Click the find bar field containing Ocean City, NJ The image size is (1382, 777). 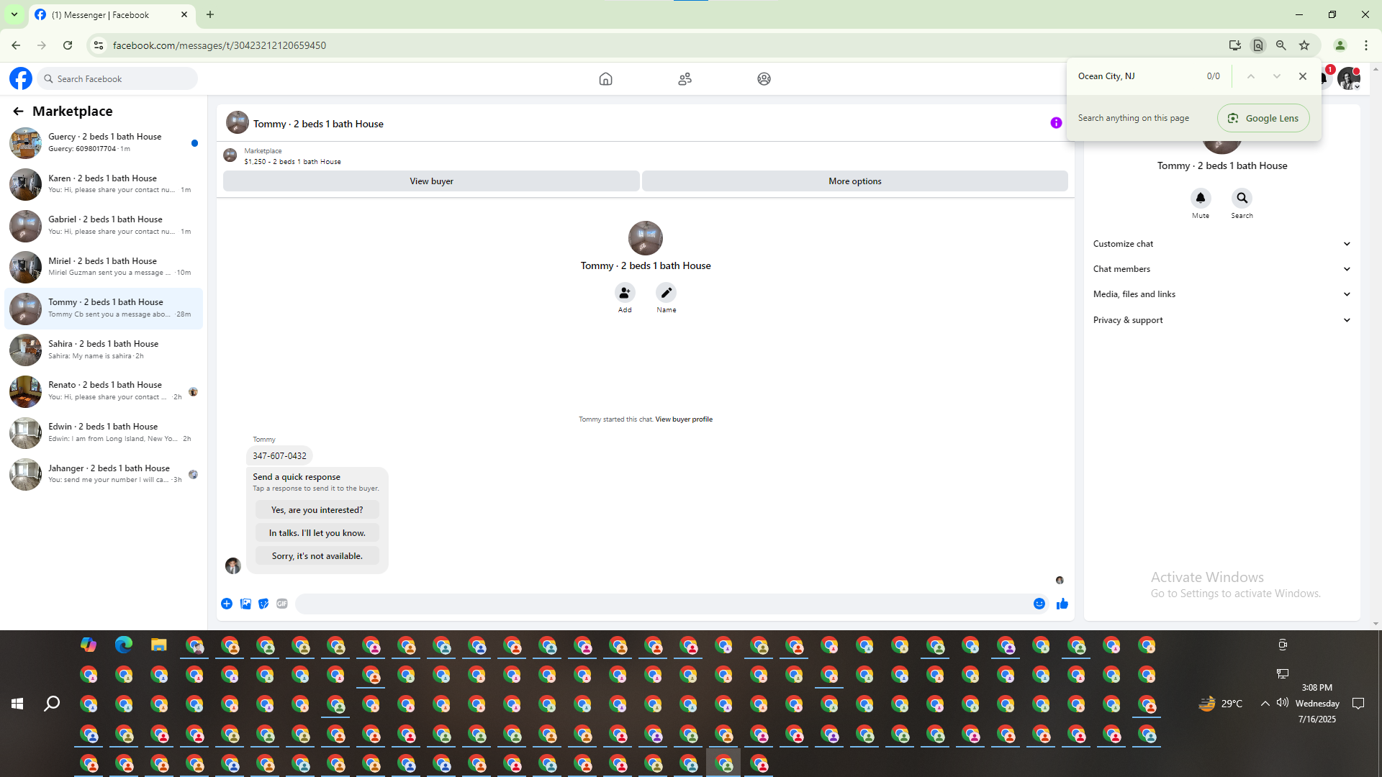(1137, 76)
